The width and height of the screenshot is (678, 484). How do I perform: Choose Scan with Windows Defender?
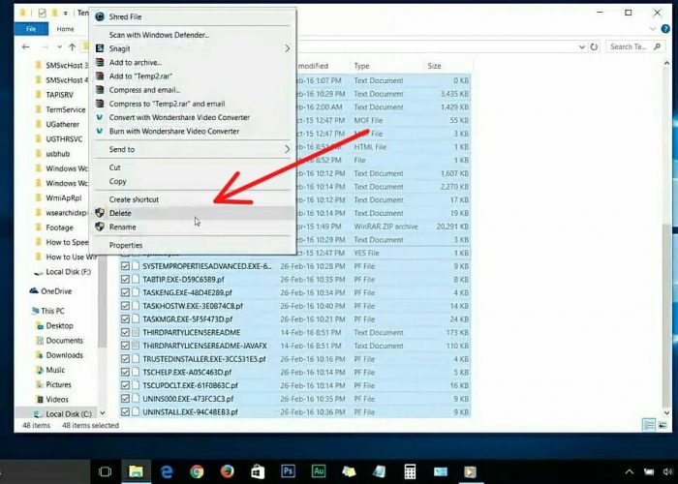(x=194, y=35)
